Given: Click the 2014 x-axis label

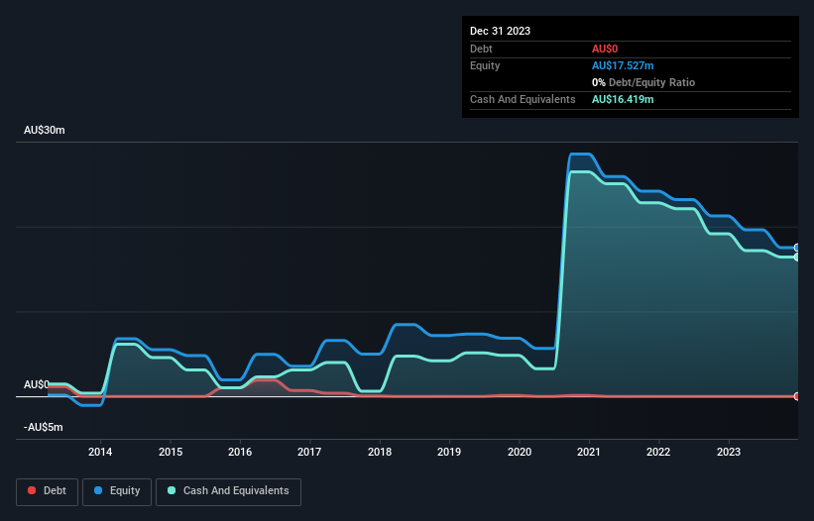Looking at the screenshot, I should [100, 452].
